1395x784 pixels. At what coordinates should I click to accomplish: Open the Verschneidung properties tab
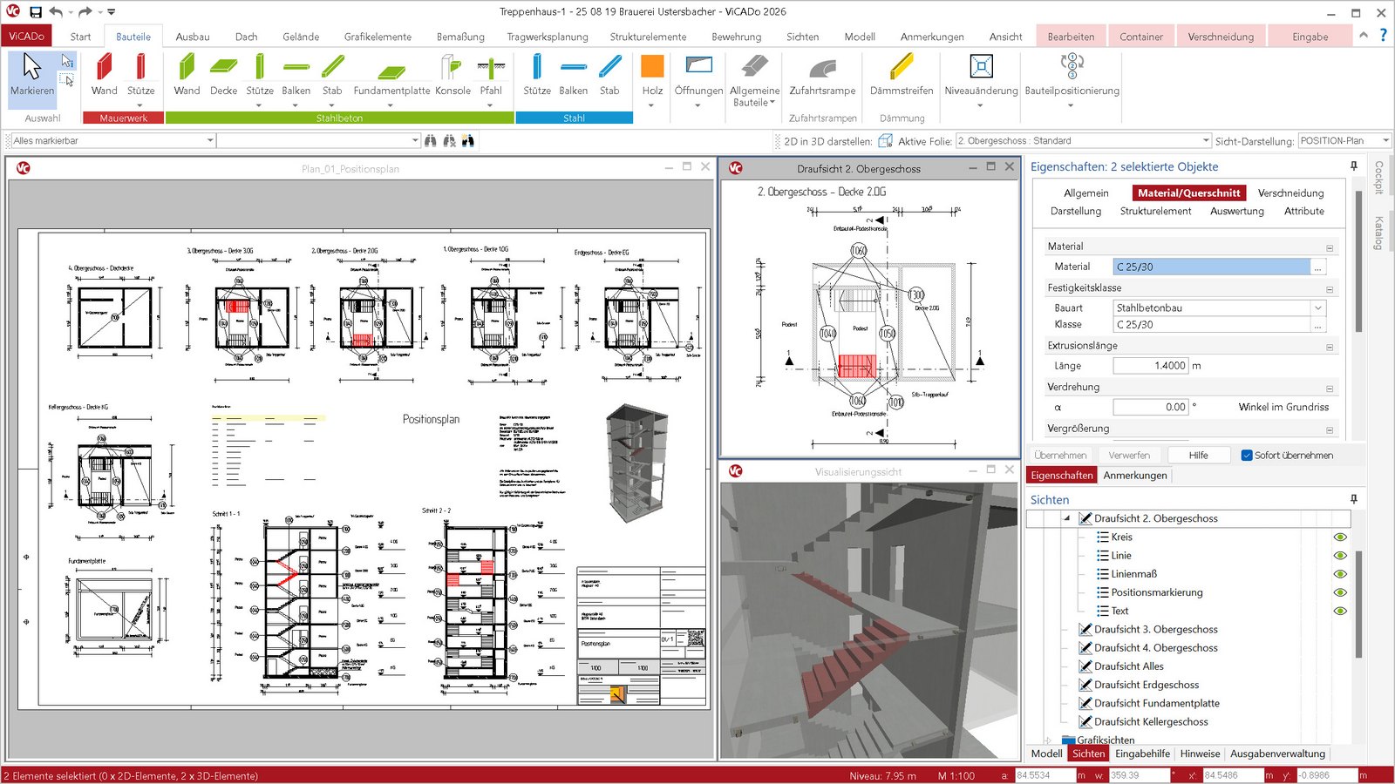click(x=1290, y=193)
